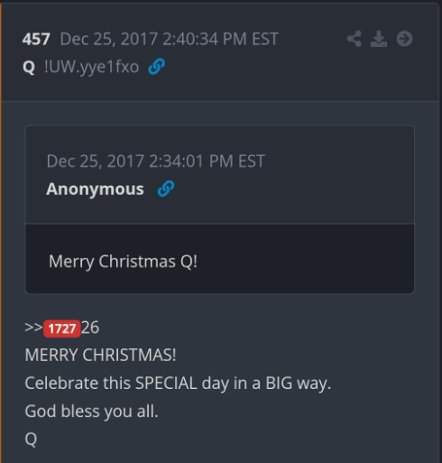Click the !UW.yye1fxo tripcode text
This screenshot has height=463, width=442.
[x=91, y=67]
